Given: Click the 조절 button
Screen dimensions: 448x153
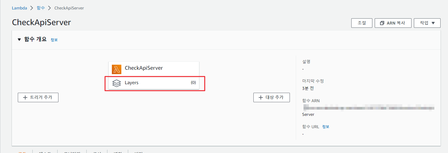Looking at the screenshot, I should tap(362, 23).
